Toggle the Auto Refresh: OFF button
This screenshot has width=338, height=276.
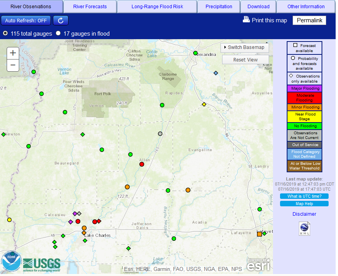26,20
